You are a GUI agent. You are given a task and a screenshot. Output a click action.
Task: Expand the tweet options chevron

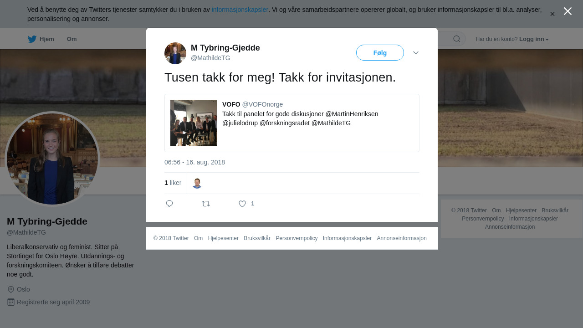(x=416, y=53)
